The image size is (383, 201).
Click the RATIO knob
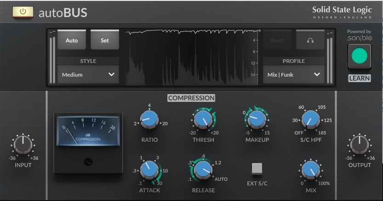point(149,120)
